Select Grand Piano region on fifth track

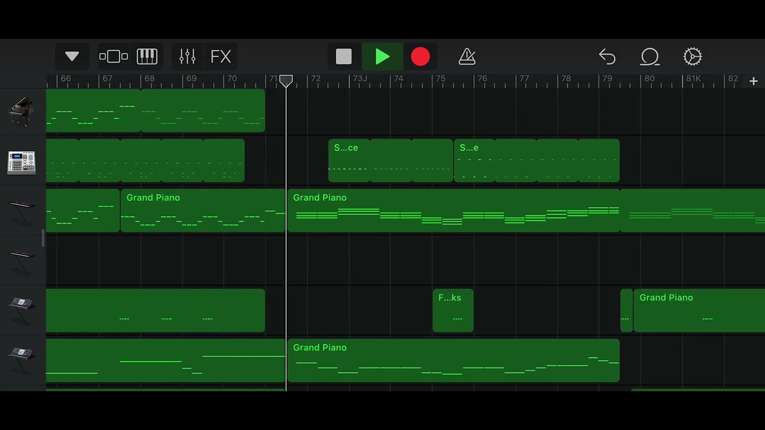699,311
